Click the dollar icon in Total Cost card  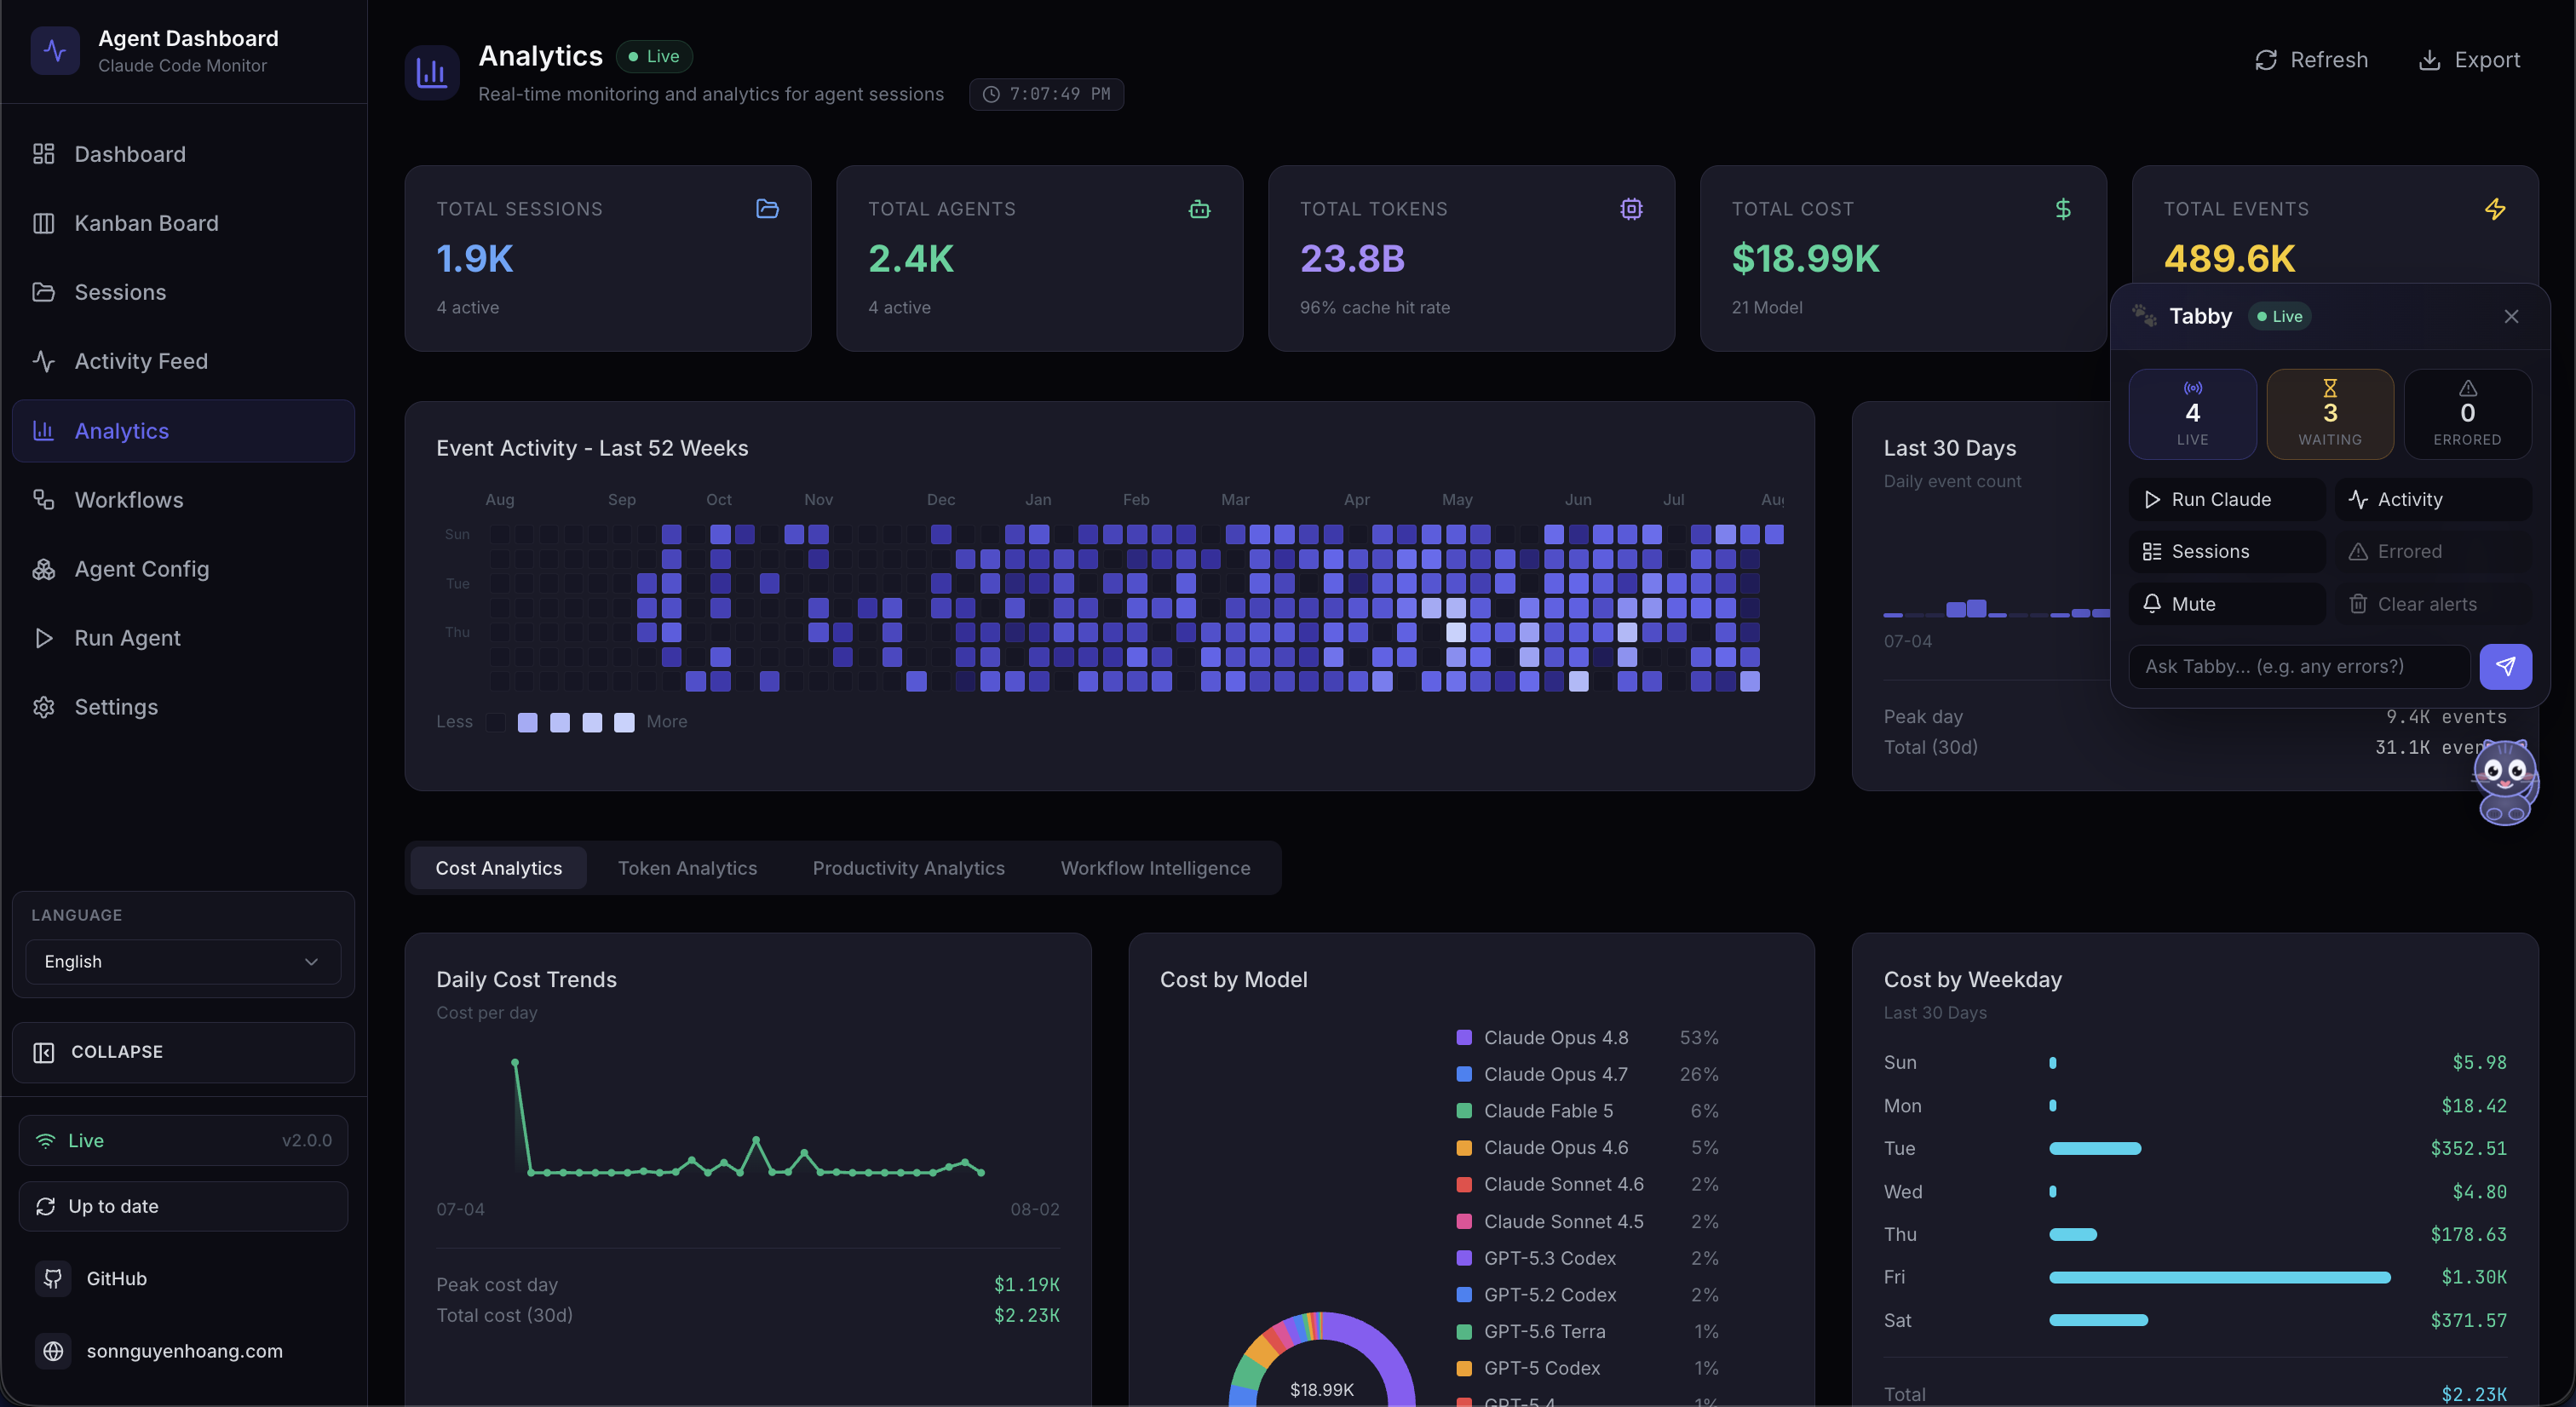click(x=2063, y=209)
